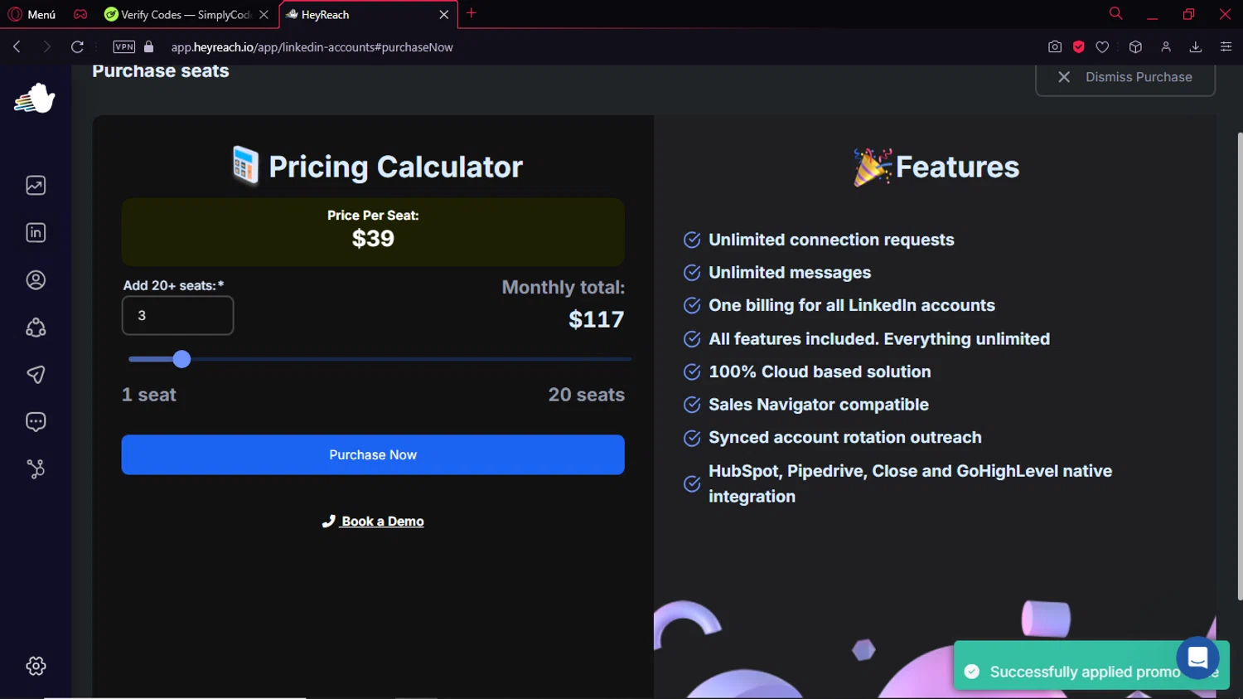Close the Verify Codes tab
Viewport: 1243px width, 699px height.
(264, 15)
